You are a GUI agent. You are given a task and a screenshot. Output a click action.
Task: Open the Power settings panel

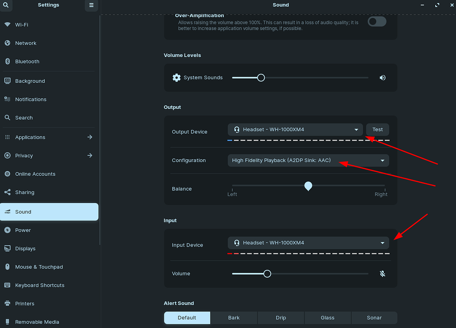click(49, 230)
